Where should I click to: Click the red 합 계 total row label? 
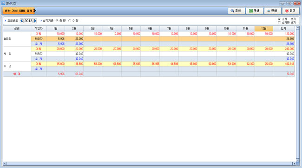17,74
